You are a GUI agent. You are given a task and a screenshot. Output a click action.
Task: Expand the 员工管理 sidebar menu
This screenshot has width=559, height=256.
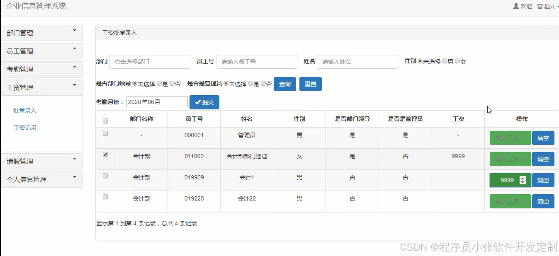[x=41, y=51]
